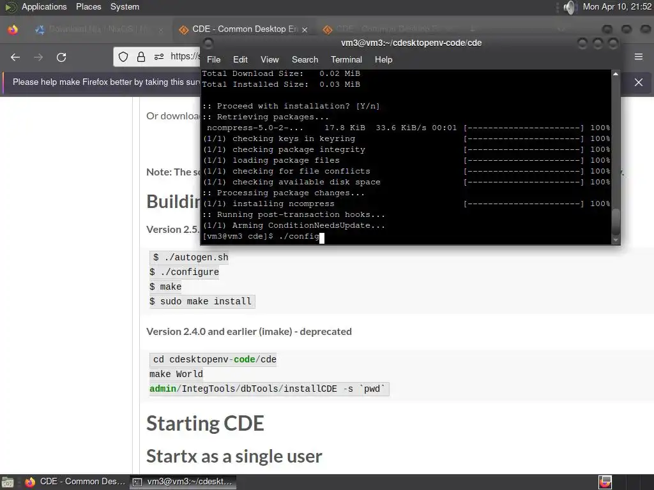Open the terminal Edit menu
The width and height of the screenshot is (654, 490).
pyautogui.click(x=240, y=59)
